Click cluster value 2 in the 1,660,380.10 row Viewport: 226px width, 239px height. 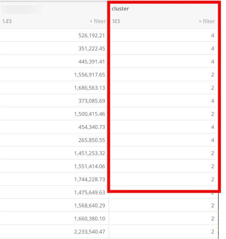point(212,219)
